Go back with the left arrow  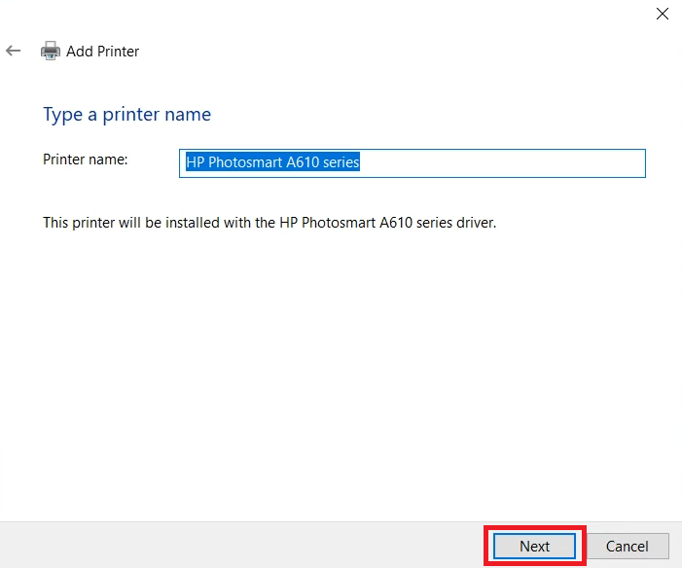pos(13,51)
